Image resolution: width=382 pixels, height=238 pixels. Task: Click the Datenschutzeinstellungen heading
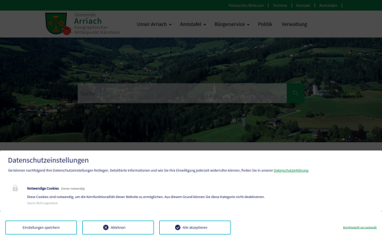48,161
